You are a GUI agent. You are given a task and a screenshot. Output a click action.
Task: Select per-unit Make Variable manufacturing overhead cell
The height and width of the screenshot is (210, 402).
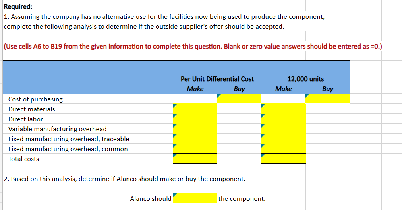pyautogui.click(x=195, y=128)
